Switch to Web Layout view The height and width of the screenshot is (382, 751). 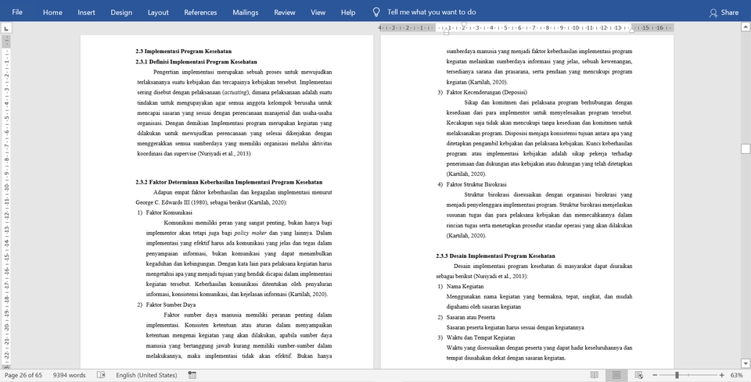[x=639, y=375]
